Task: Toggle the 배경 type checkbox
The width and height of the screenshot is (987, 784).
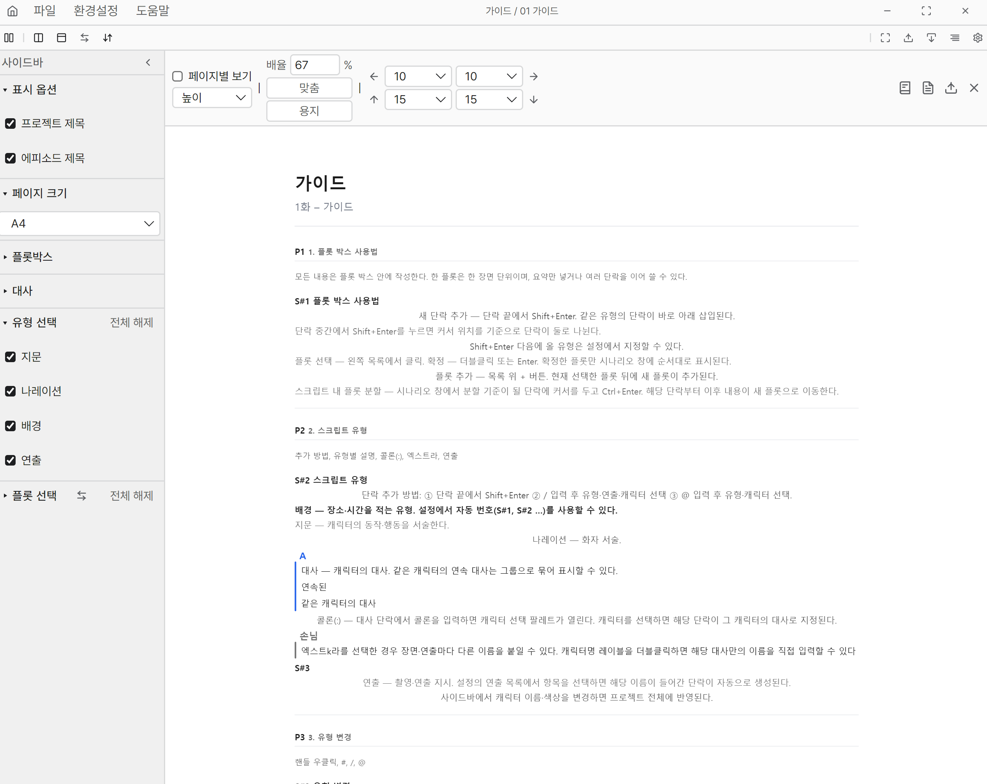Action: click(10, 426)
